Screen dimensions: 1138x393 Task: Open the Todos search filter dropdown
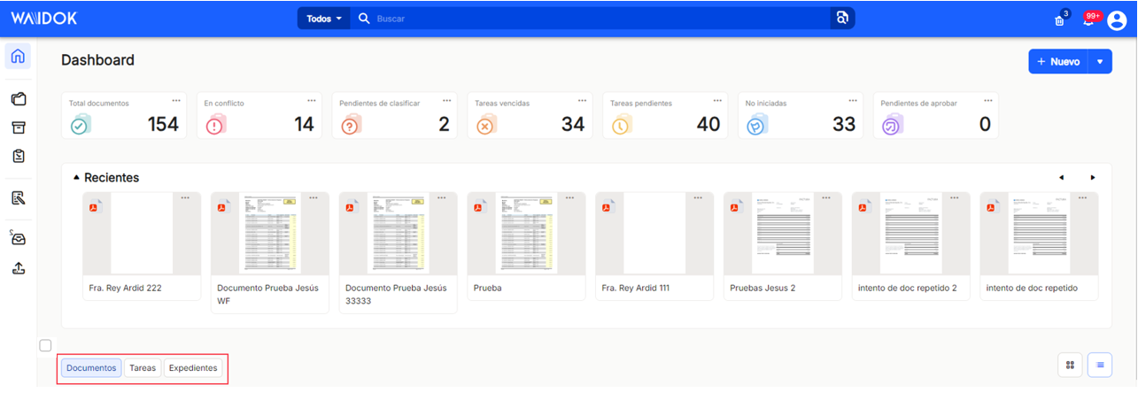(324, 19)
